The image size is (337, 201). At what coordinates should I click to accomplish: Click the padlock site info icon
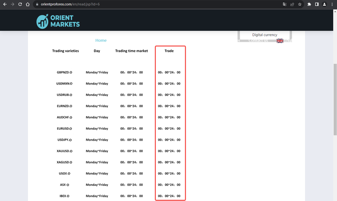[x=37, y=4]
